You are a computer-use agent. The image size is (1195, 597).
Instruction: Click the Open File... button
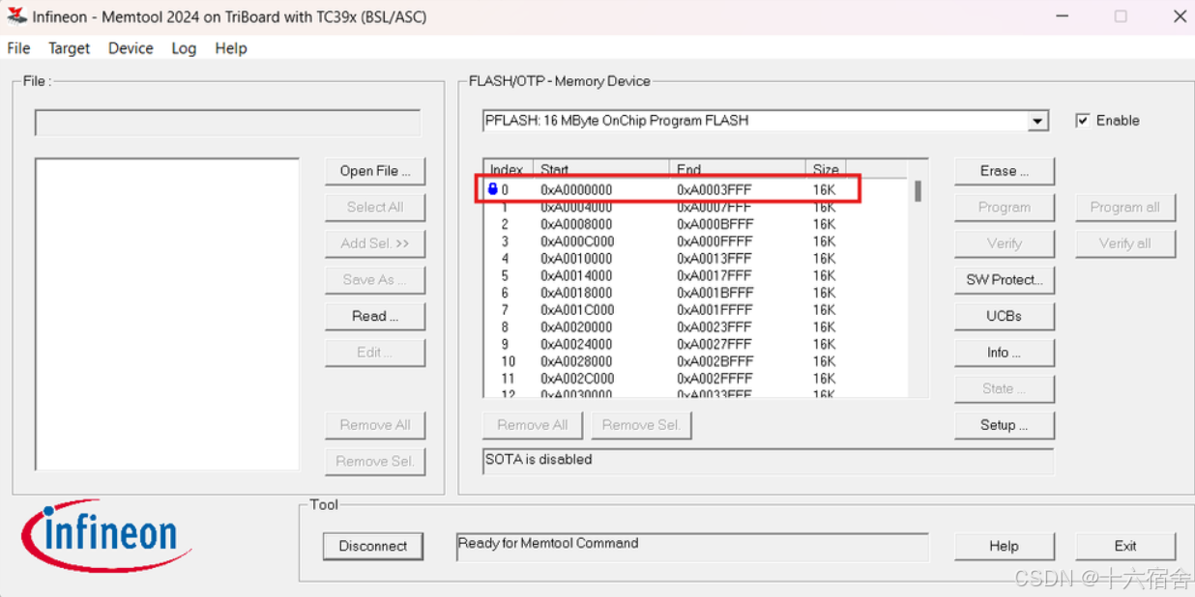click(375, 171)
